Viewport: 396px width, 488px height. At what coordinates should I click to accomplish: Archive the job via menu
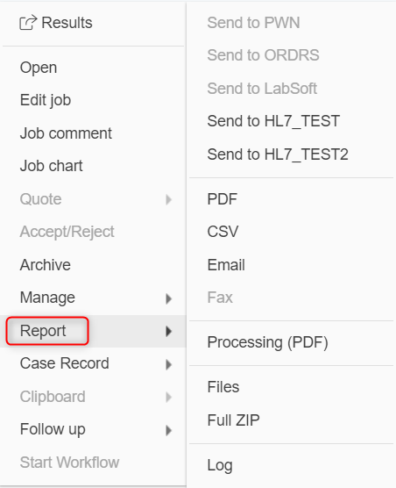pos(46,265)
